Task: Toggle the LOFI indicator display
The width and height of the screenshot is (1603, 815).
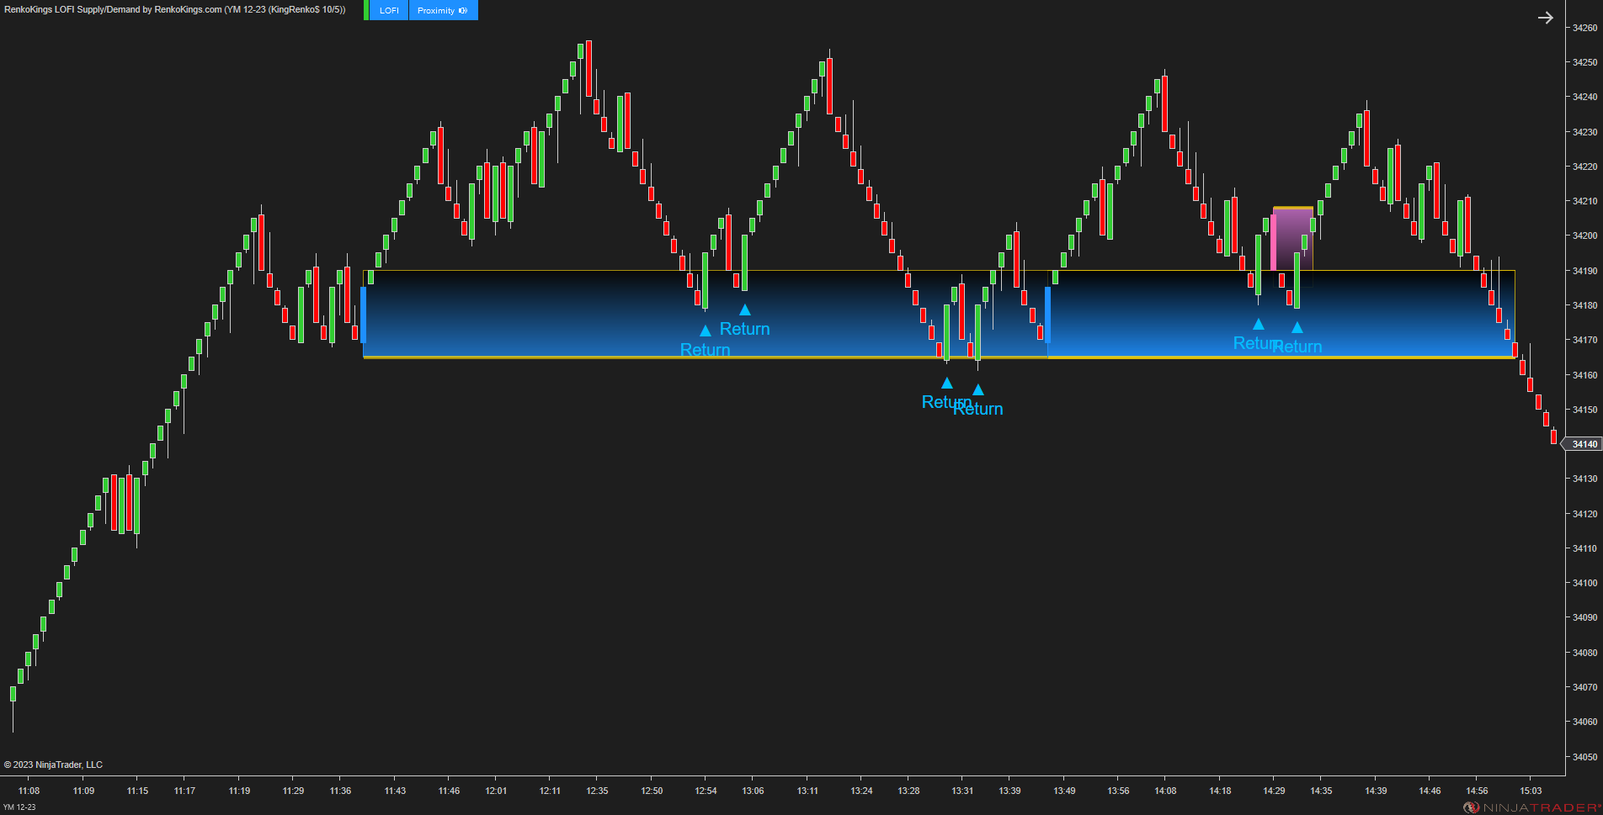Action: 387,10
